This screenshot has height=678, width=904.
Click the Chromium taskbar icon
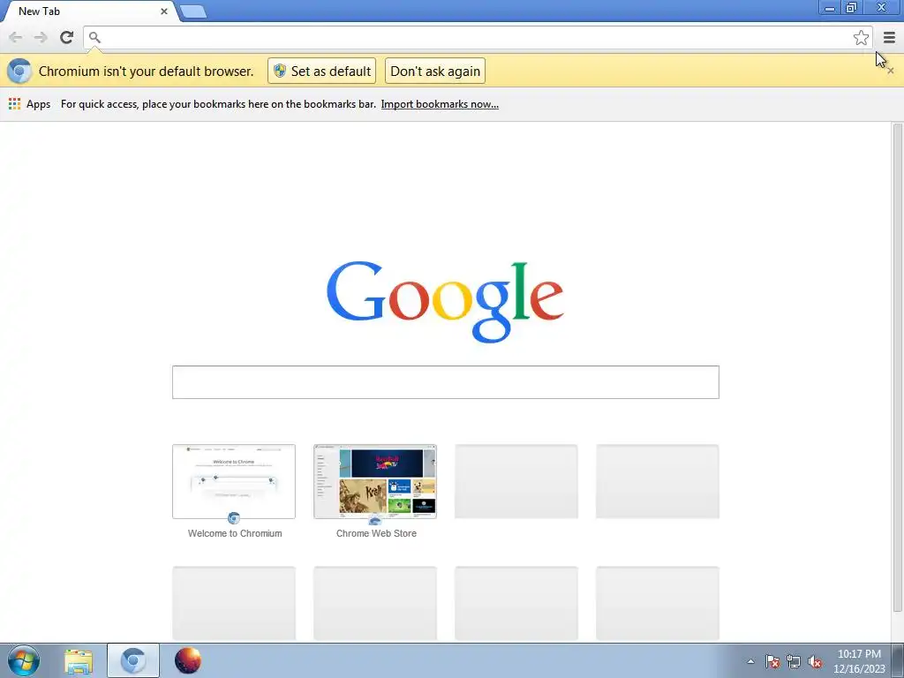133,660
